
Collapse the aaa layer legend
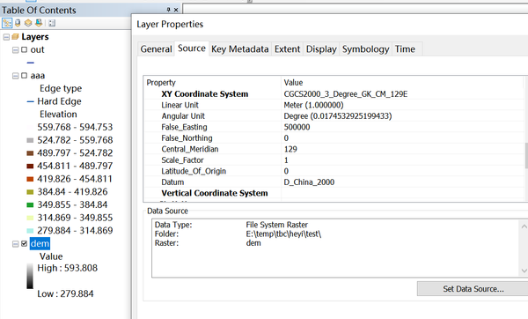tap(16, 76)
